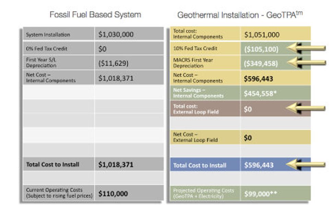Click the 'Geothermal Installation - GeoTPA' heading
This screenshot has width=336, height=205.
(x=240, y=15)
